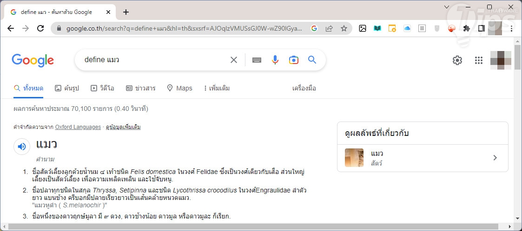The width and height of the screenshot is (522, 231).
Task: Click scrollbar down arrow
Action: point(517,219)
